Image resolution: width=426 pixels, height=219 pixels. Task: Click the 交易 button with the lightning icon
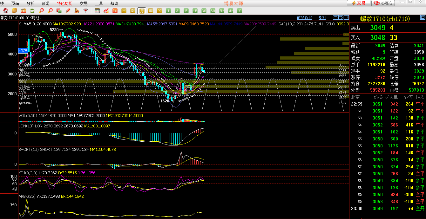click(x=358, y=3)
